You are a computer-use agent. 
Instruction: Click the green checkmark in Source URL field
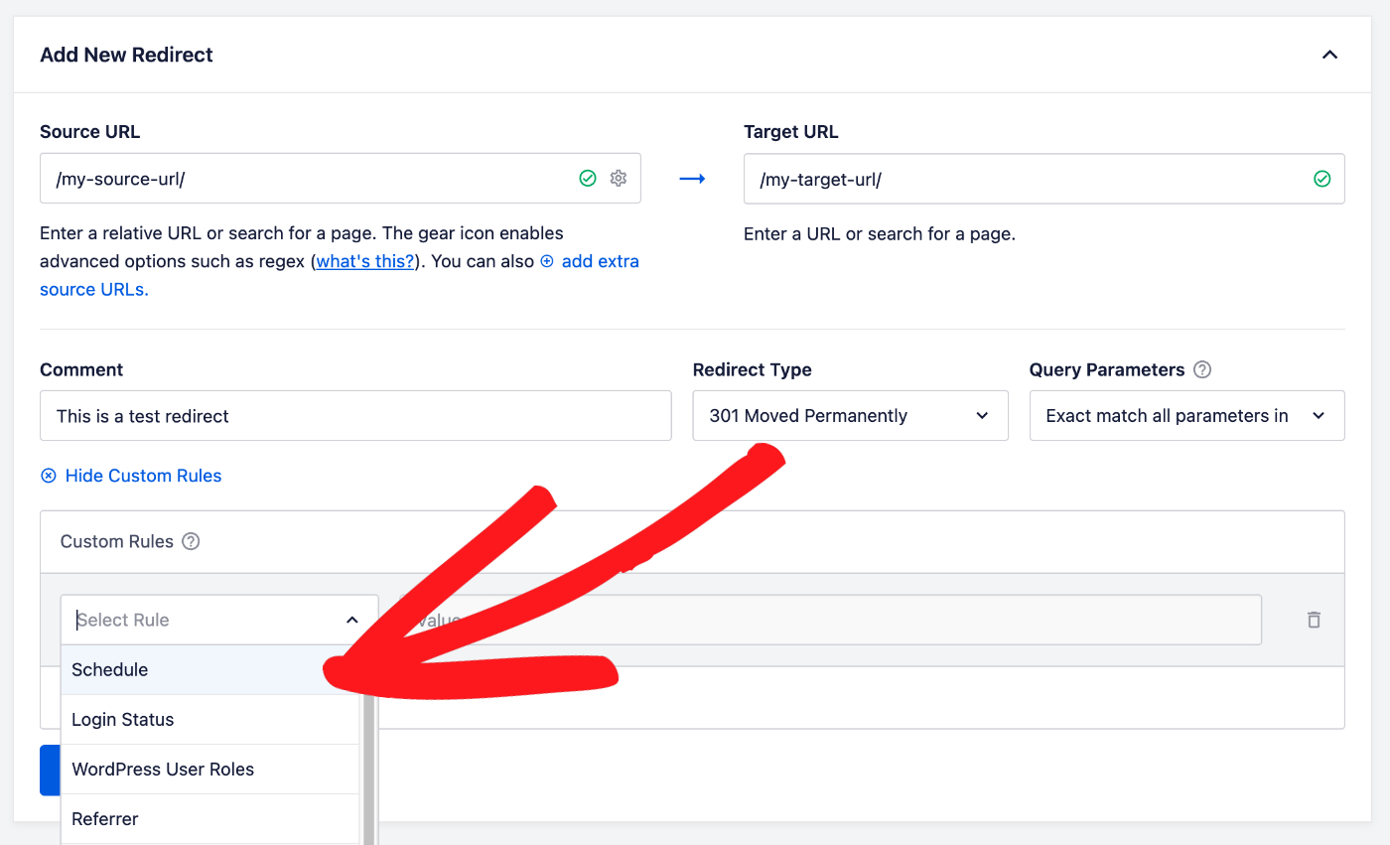point(588,179)
